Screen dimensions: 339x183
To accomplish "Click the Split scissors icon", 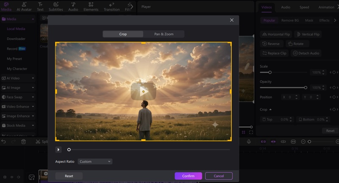I will tap(38, 141).
